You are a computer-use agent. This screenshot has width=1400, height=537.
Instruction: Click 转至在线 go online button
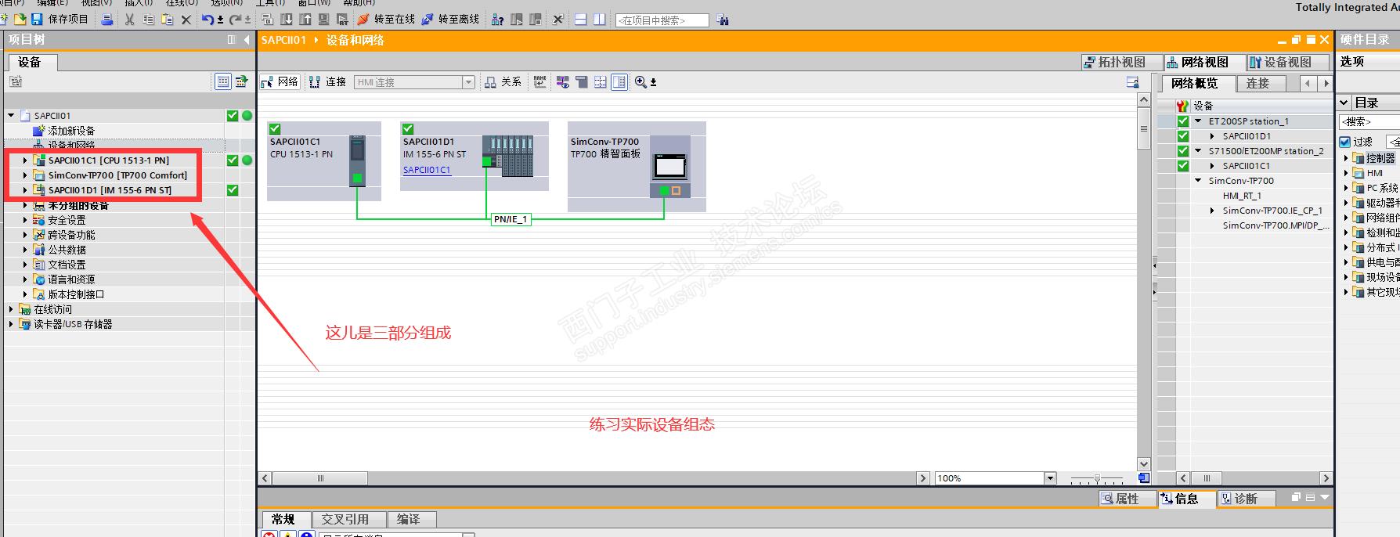tap(387, 20)
